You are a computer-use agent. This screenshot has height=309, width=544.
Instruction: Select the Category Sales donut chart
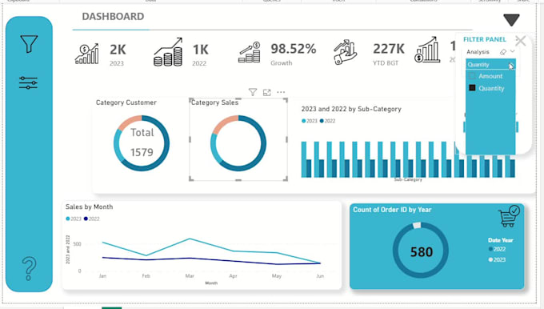238,143
